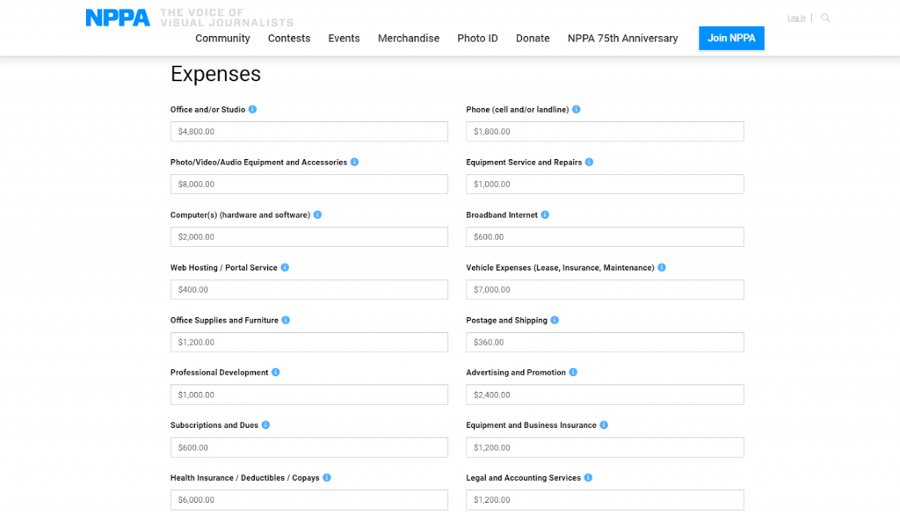Focus Advertising and Promotion field $2,400.00
The width and height of the screenshot is (900, 515).
click(605, 395)
